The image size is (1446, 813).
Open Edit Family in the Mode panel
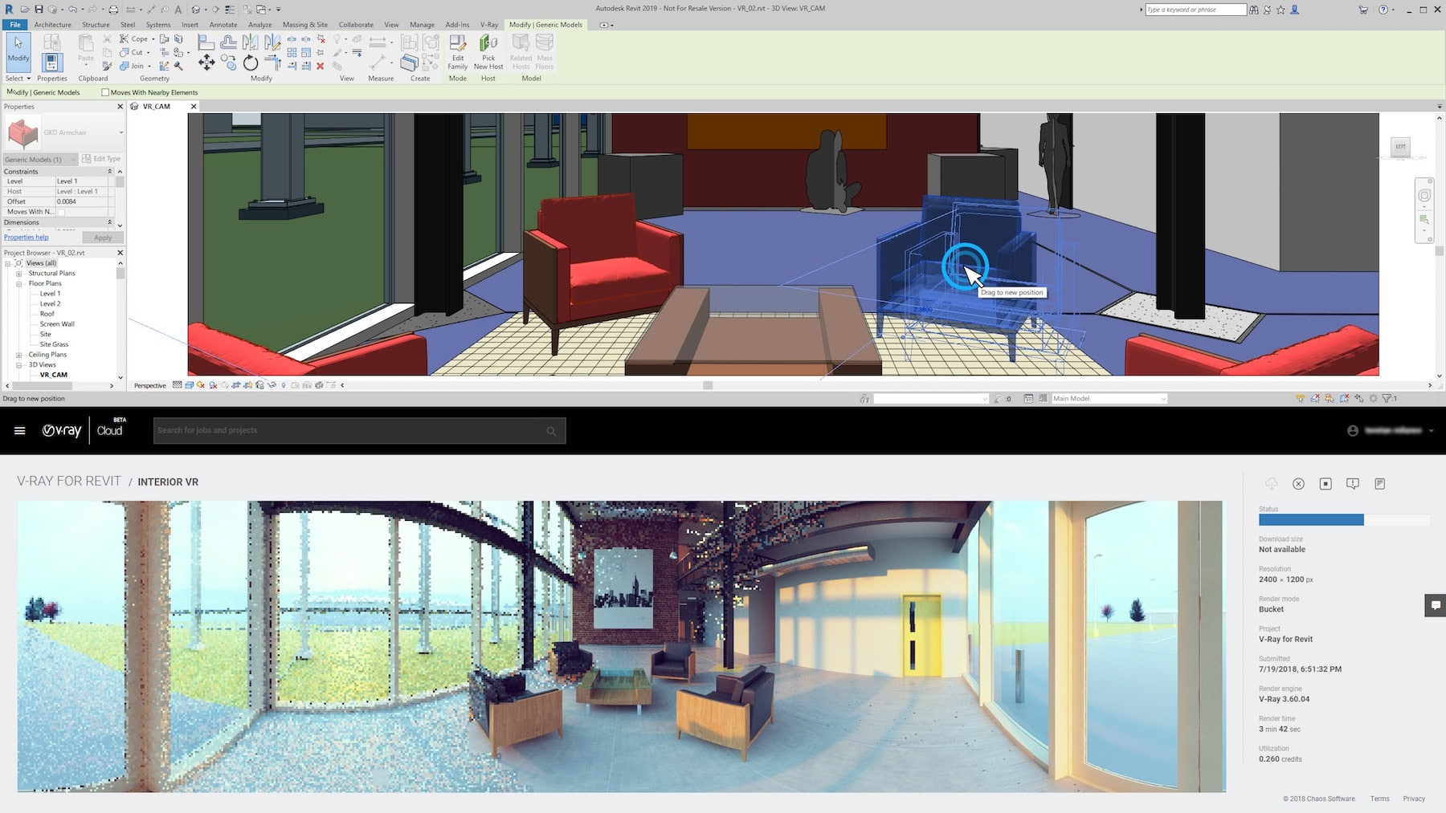click(x=458, y=52)
